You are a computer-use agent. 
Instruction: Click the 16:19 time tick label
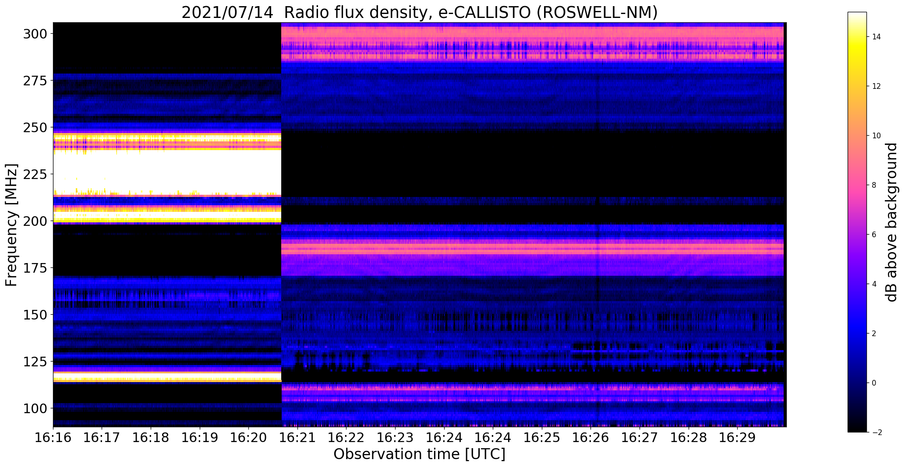point(200,438)
